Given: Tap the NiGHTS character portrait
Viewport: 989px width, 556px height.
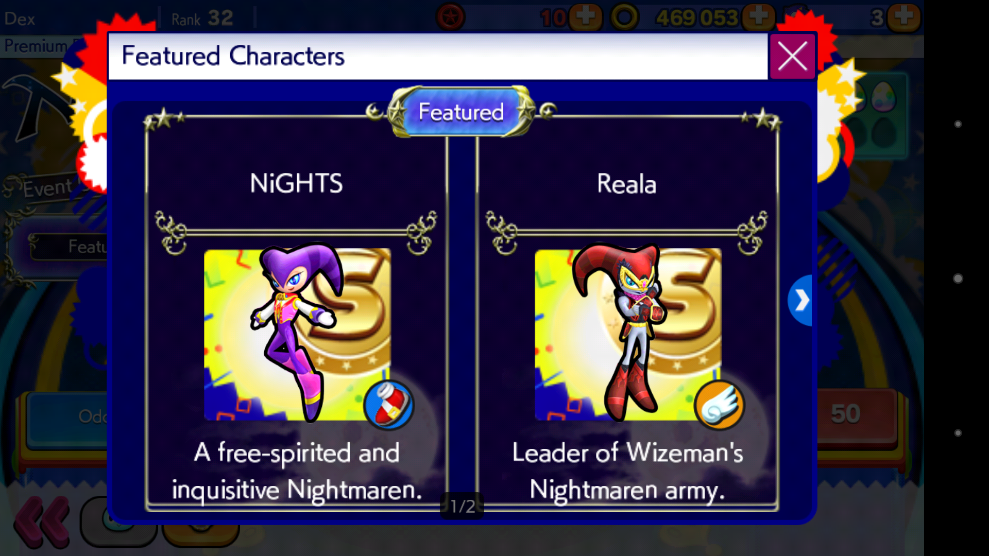Looking at the screenshot, I should coord(297,334).
